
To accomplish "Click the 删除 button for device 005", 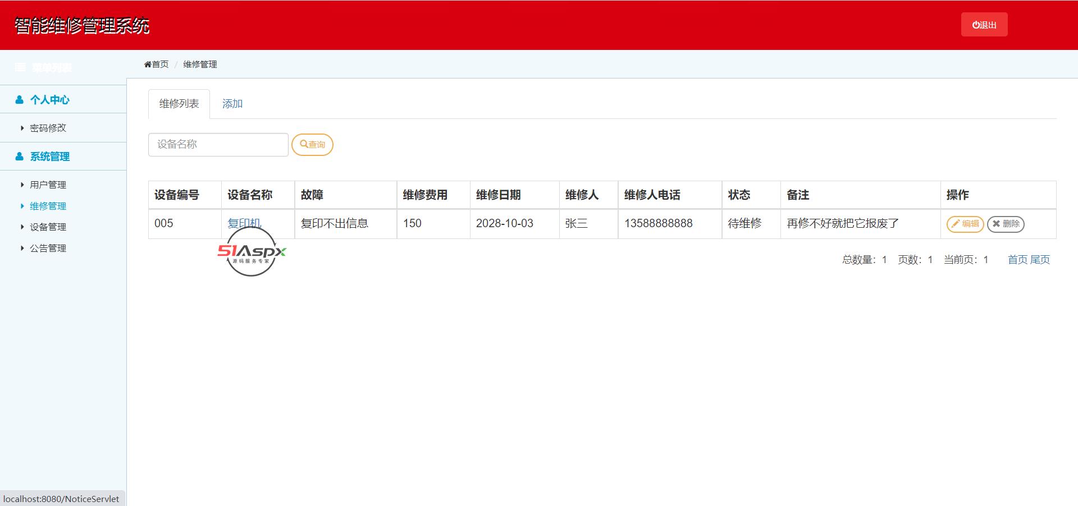I will pos(1006,224).
